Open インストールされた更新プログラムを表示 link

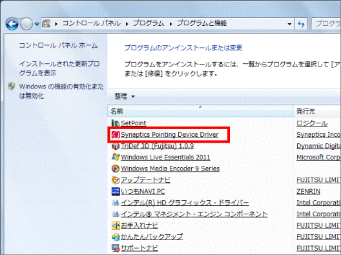[x=59, y=68]
